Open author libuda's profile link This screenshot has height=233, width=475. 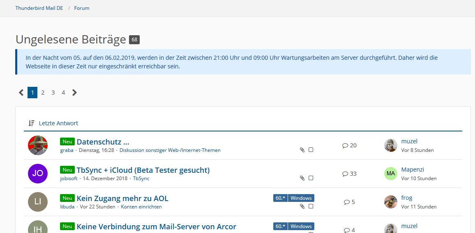click(x=67, y=207)
